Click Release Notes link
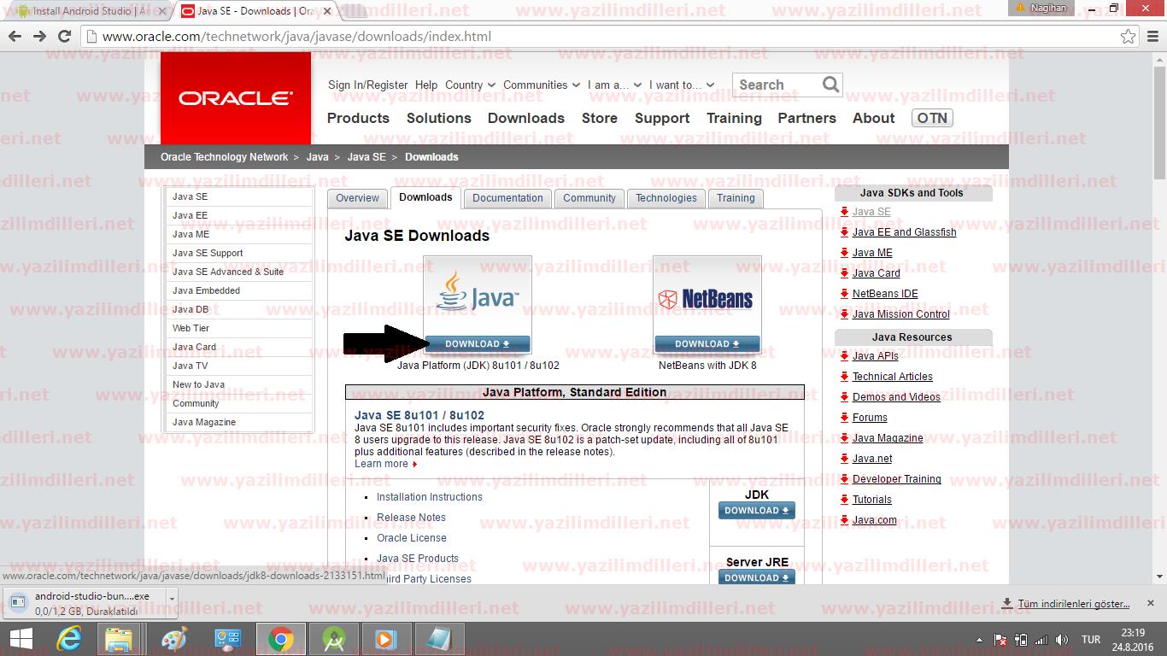Viewport: 1167px width, 656px height. pos(411,518)
